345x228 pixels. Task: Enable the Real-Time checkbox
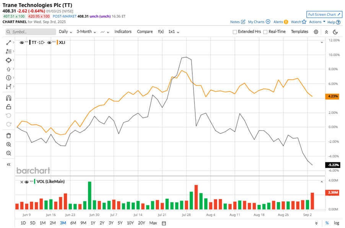pos(265,32)
